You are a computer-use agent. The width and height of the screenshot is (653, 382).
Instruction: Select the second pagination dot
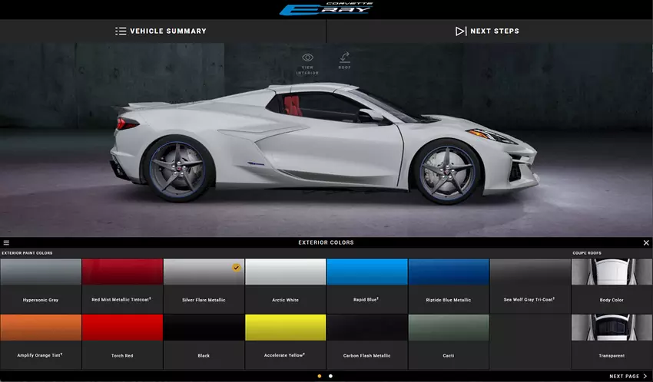pyautogui.click(x=330, y=376)
